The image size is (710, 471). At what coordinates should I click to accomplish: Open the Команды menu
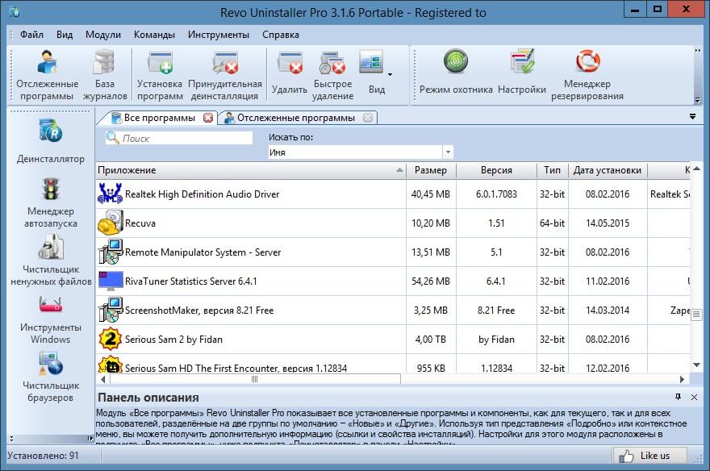(154, 35)
